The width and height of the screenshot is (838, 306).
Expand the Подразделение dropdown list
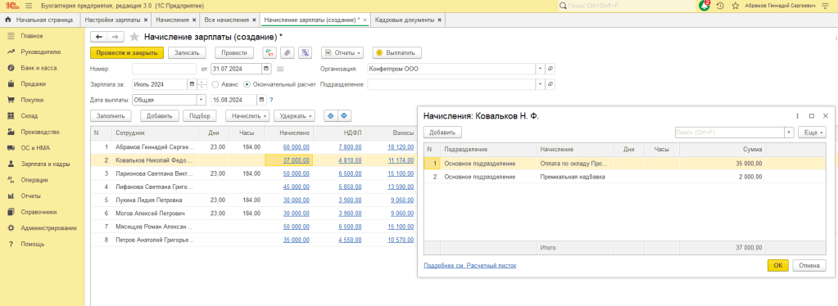pos(541,84)
